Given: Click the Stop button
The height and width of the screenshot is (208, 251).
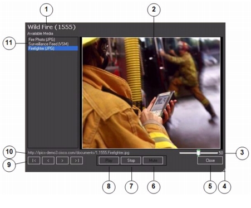Looking at the screenshot, I should tap(131, 161).
